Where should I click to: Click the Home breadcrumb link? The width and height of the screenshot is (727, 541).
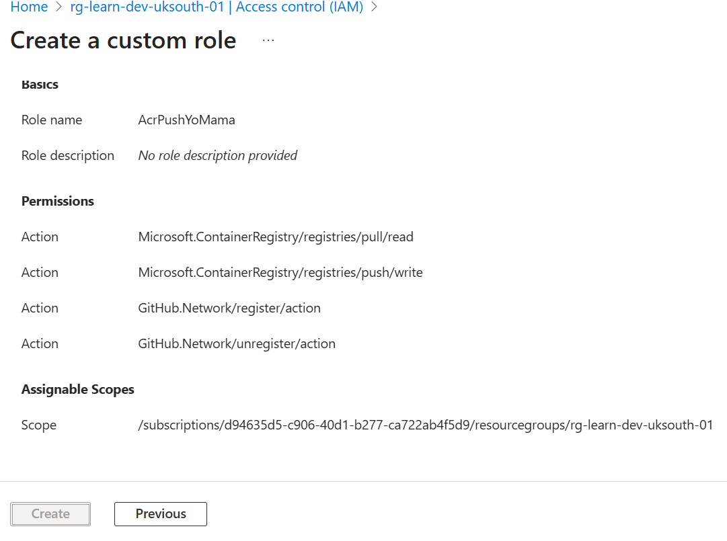pyautogui.click(x=29, y=7)
